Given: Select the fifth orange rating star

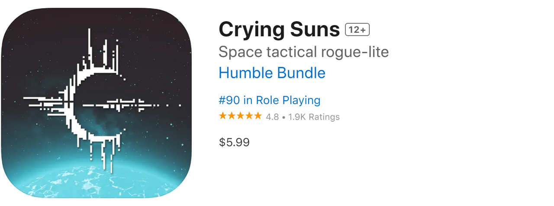Looking at the screenshot, I should pos(258,116).
